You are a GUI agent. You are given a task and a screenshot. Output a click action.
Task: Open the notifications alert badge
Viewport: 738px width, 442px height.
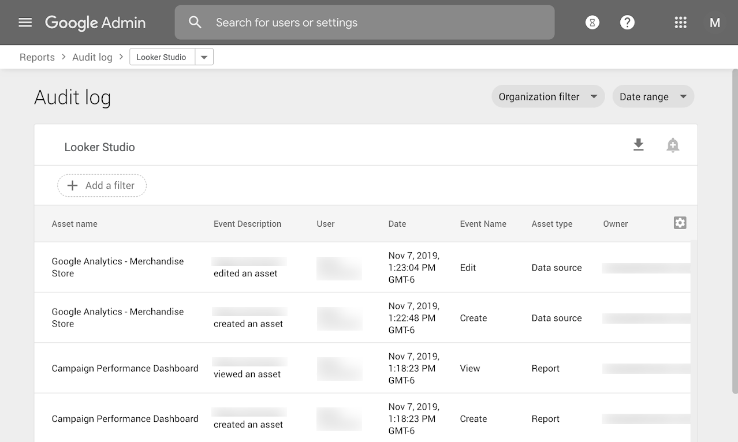[592, 22]
